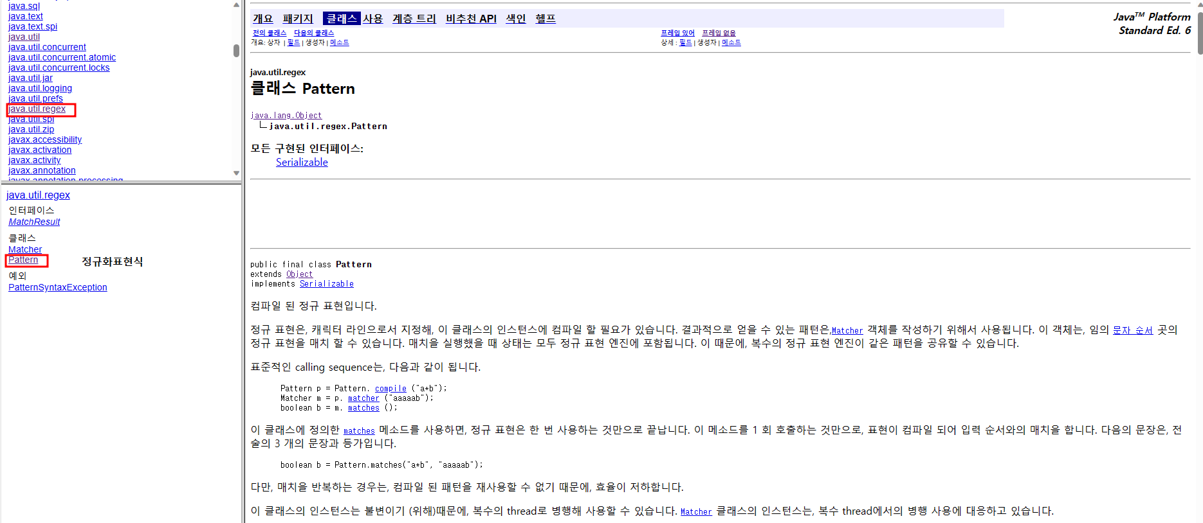The width and height of the screenshot is (1203, 523).
Task: Click the up arrow of the package list scrollbar
Action: (236, 4)
